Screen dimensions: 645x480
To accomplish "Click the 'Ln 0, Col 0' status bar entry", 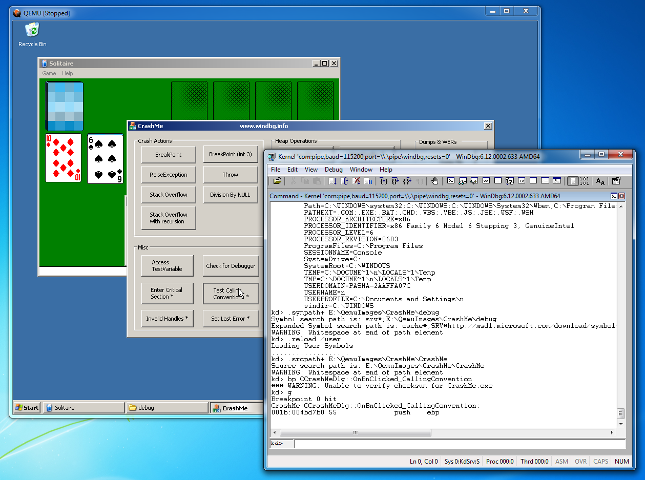I will (424, 462).
